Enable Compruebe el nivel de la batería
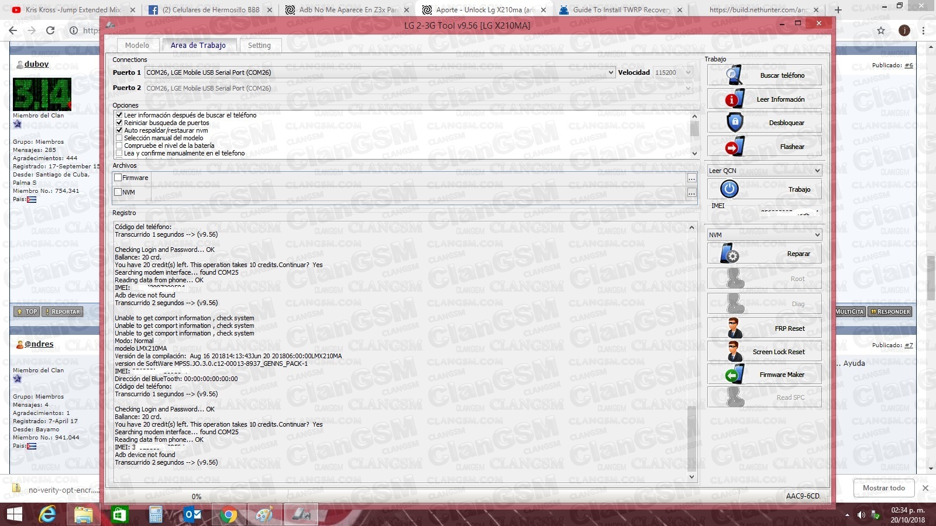The image size is (936, 526). click(119, 146)
